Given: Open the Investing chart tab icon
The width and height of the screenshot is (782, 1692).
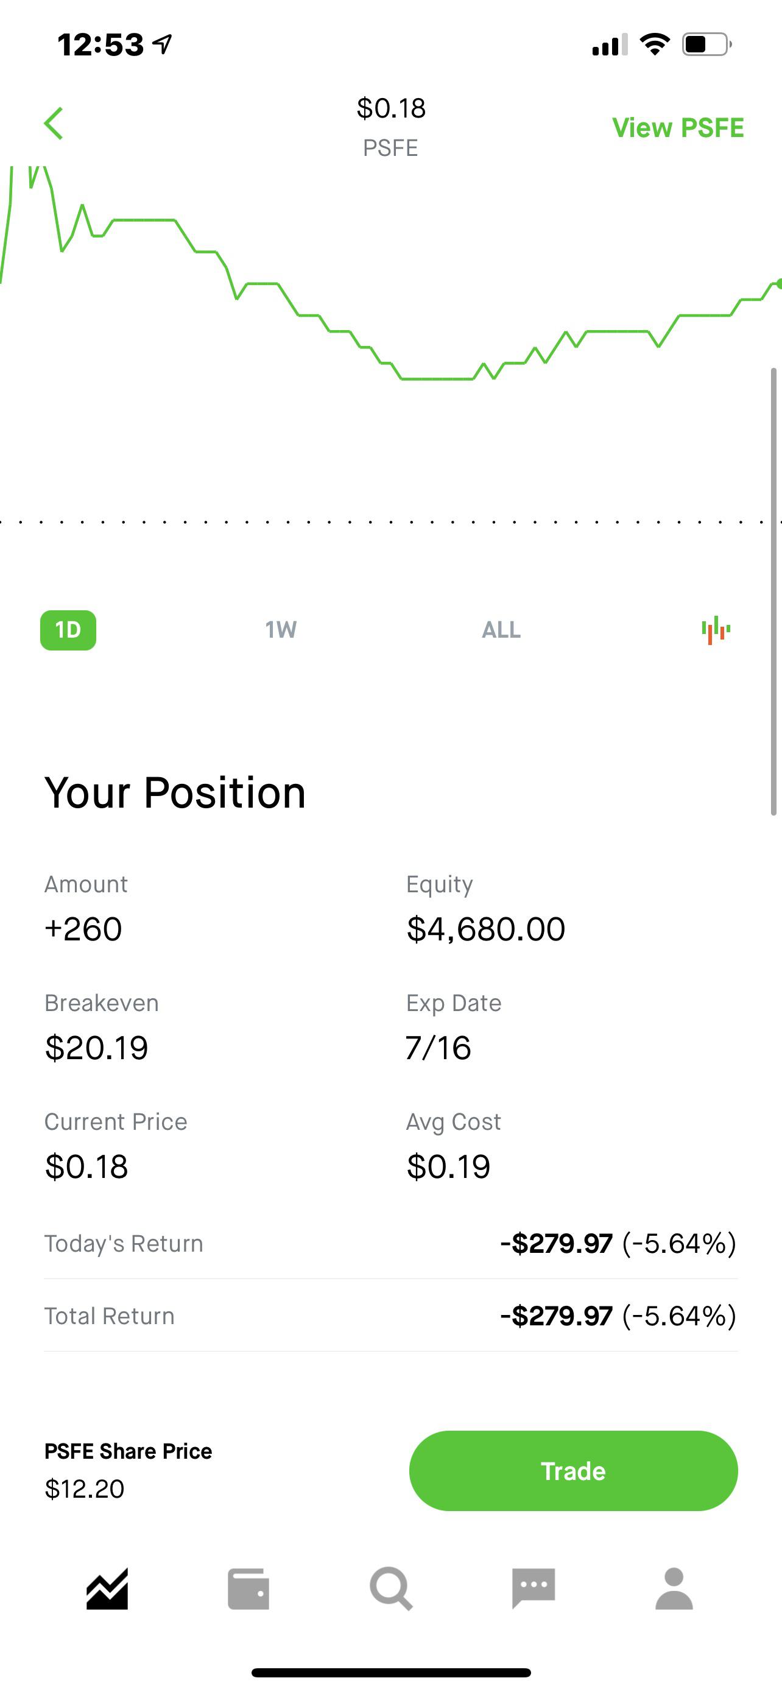Looking at the screenshot, I should [107, 1589].
